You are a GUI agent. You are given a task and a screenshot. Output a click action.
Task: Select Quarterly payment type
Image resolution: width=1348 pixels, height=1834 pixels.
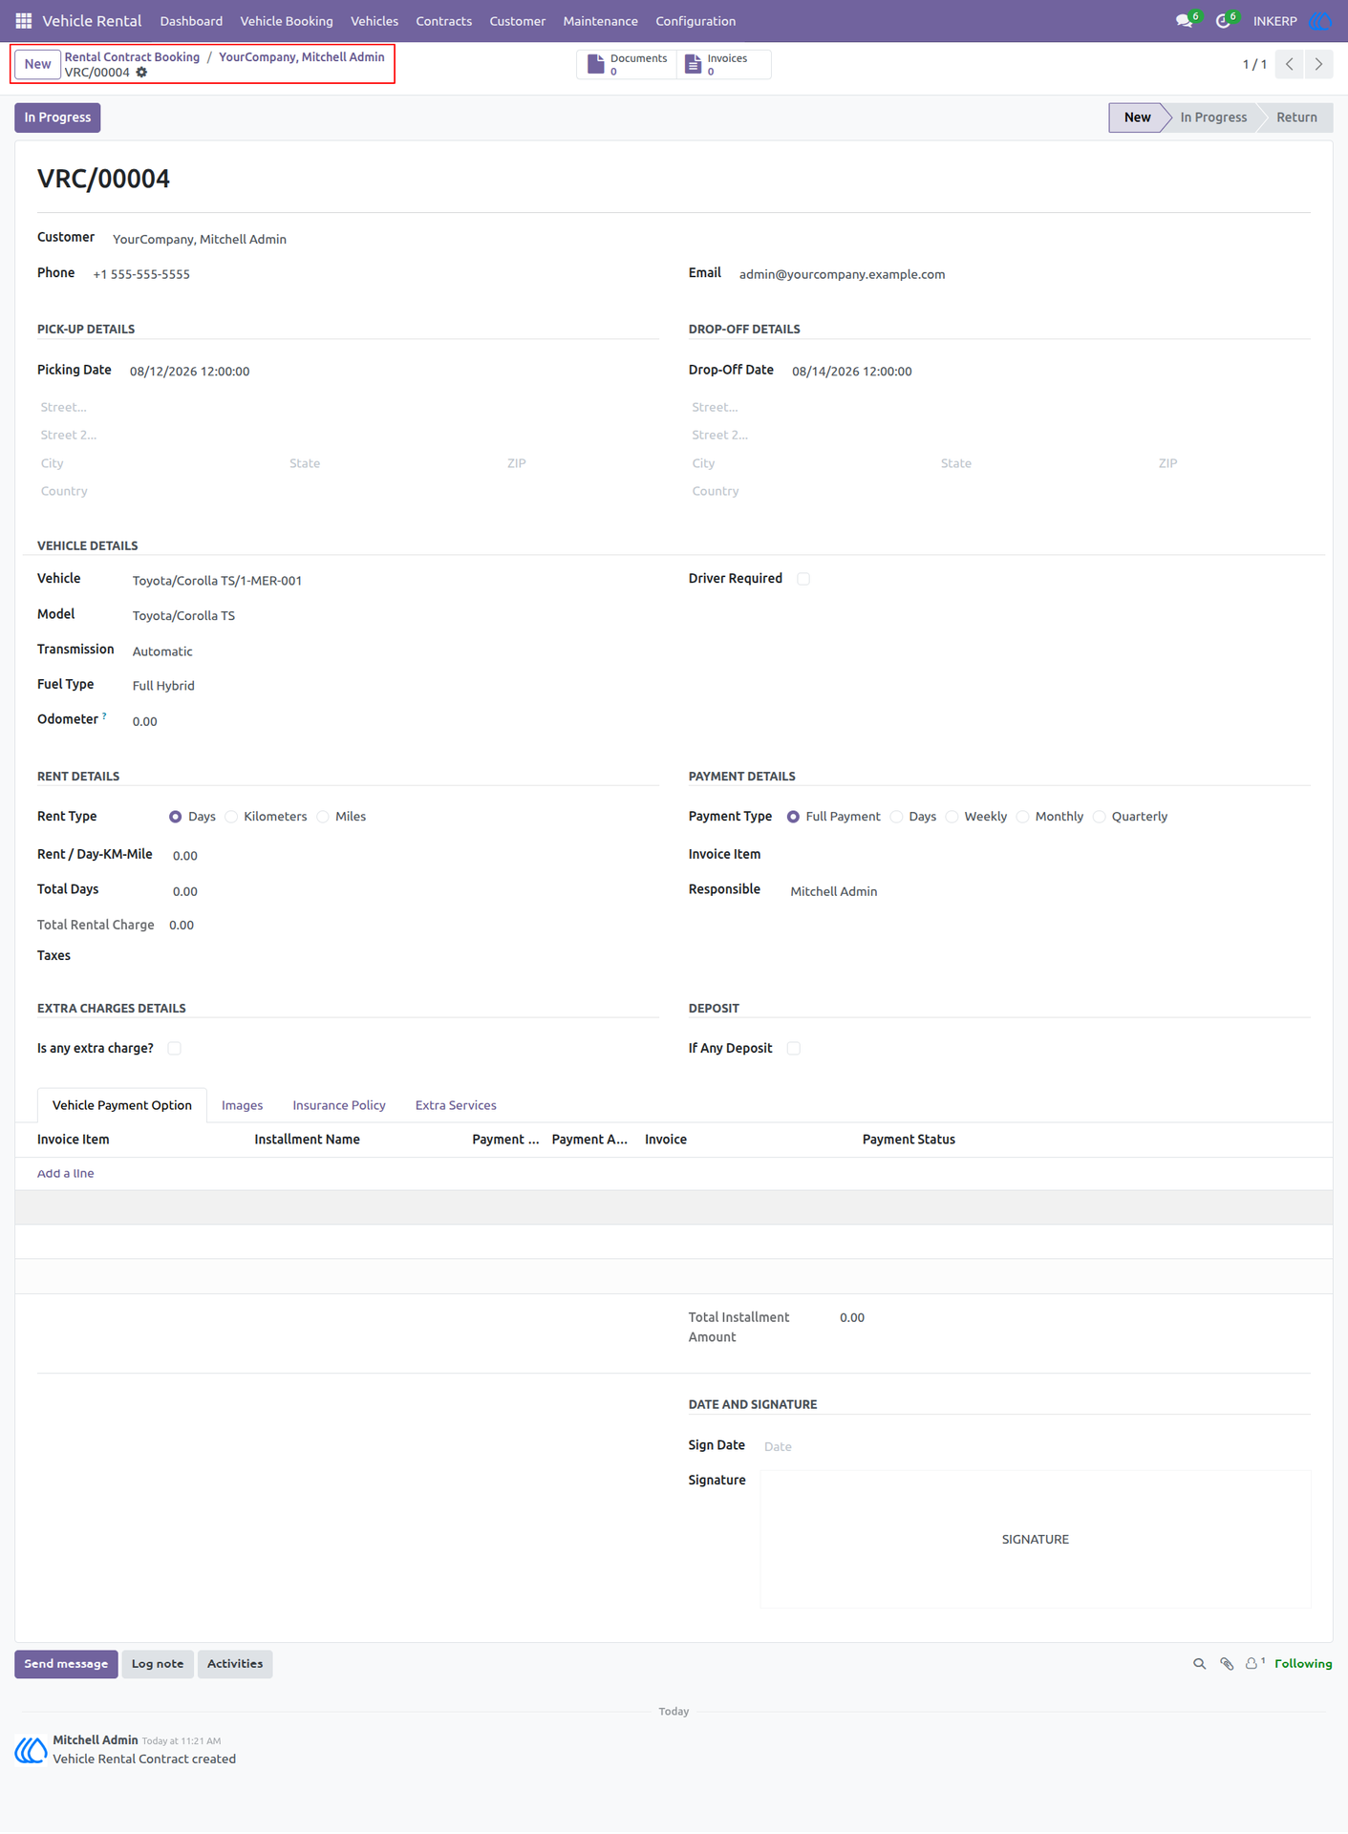(x=1100, y=818)
